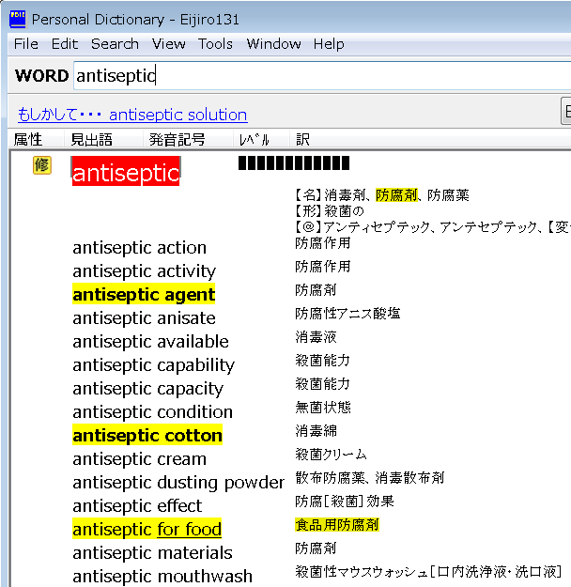Select the highlighted 'antiseptic cotton' entry
The image size is (571, 587).
tap(147, 436)
